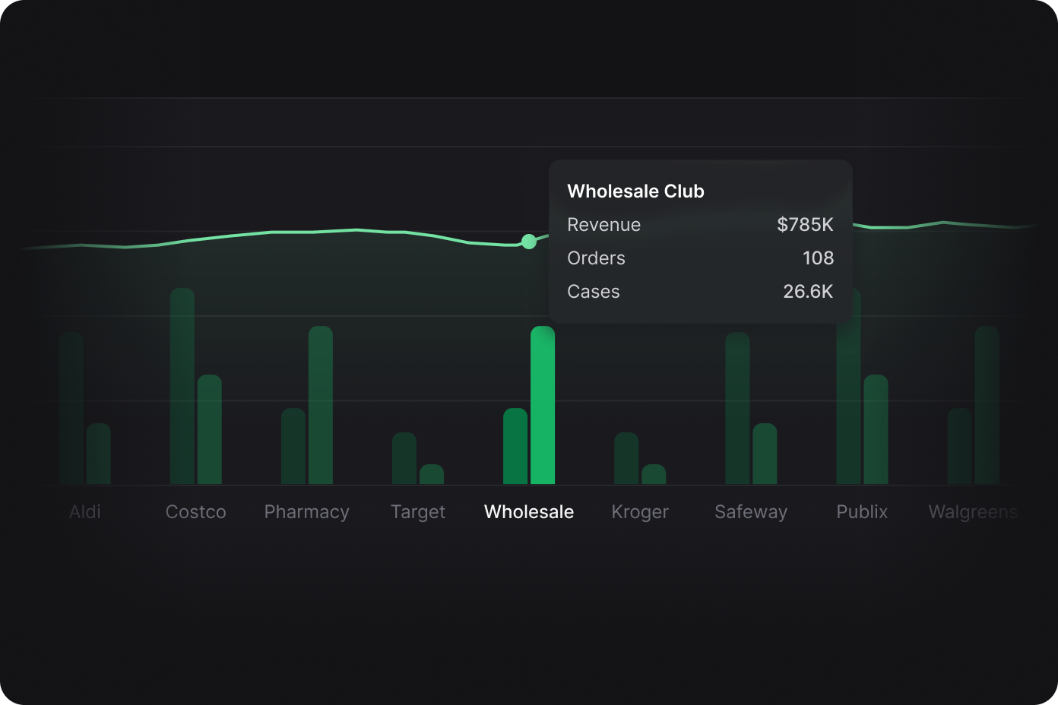Click the Wholesale Club tooltip title
Image resolution: width=1058 pixels, height=705 pixels.
pyautogui.click(x=635, y=191)
